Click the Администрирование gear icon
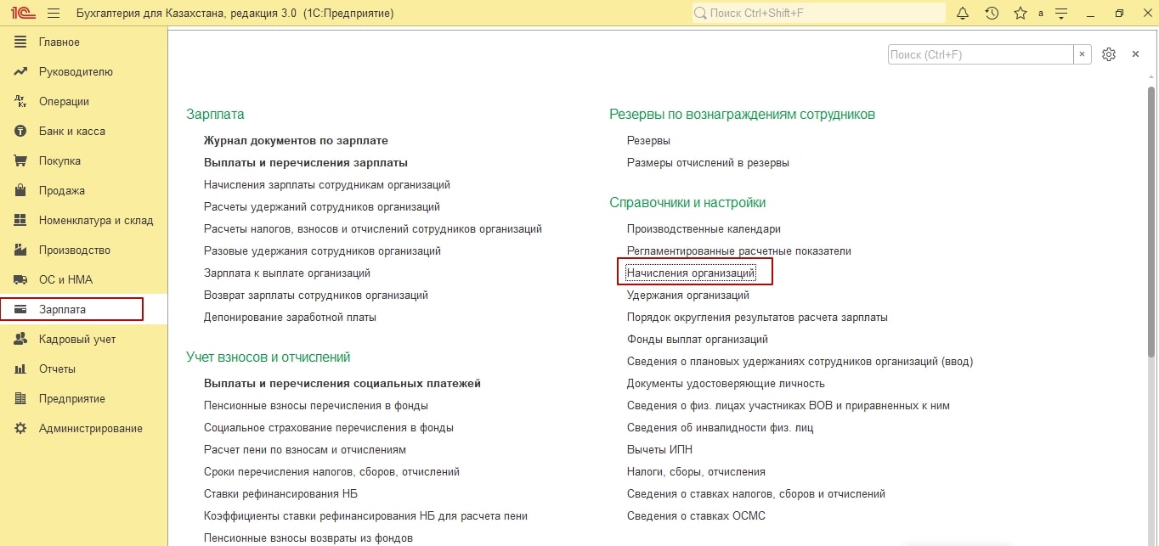Viewport: 1159px width, 546px height. (21, 429)
